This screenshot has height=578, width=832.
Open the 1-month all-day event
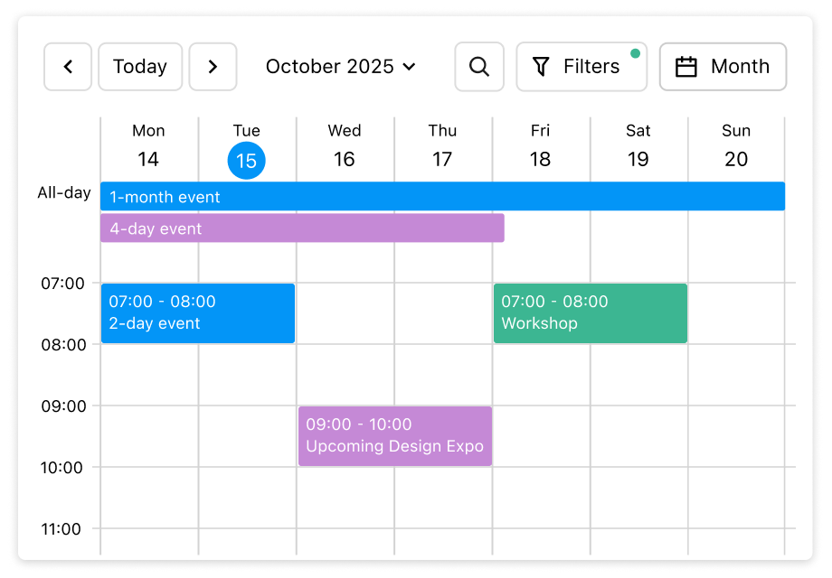(442, 197)
